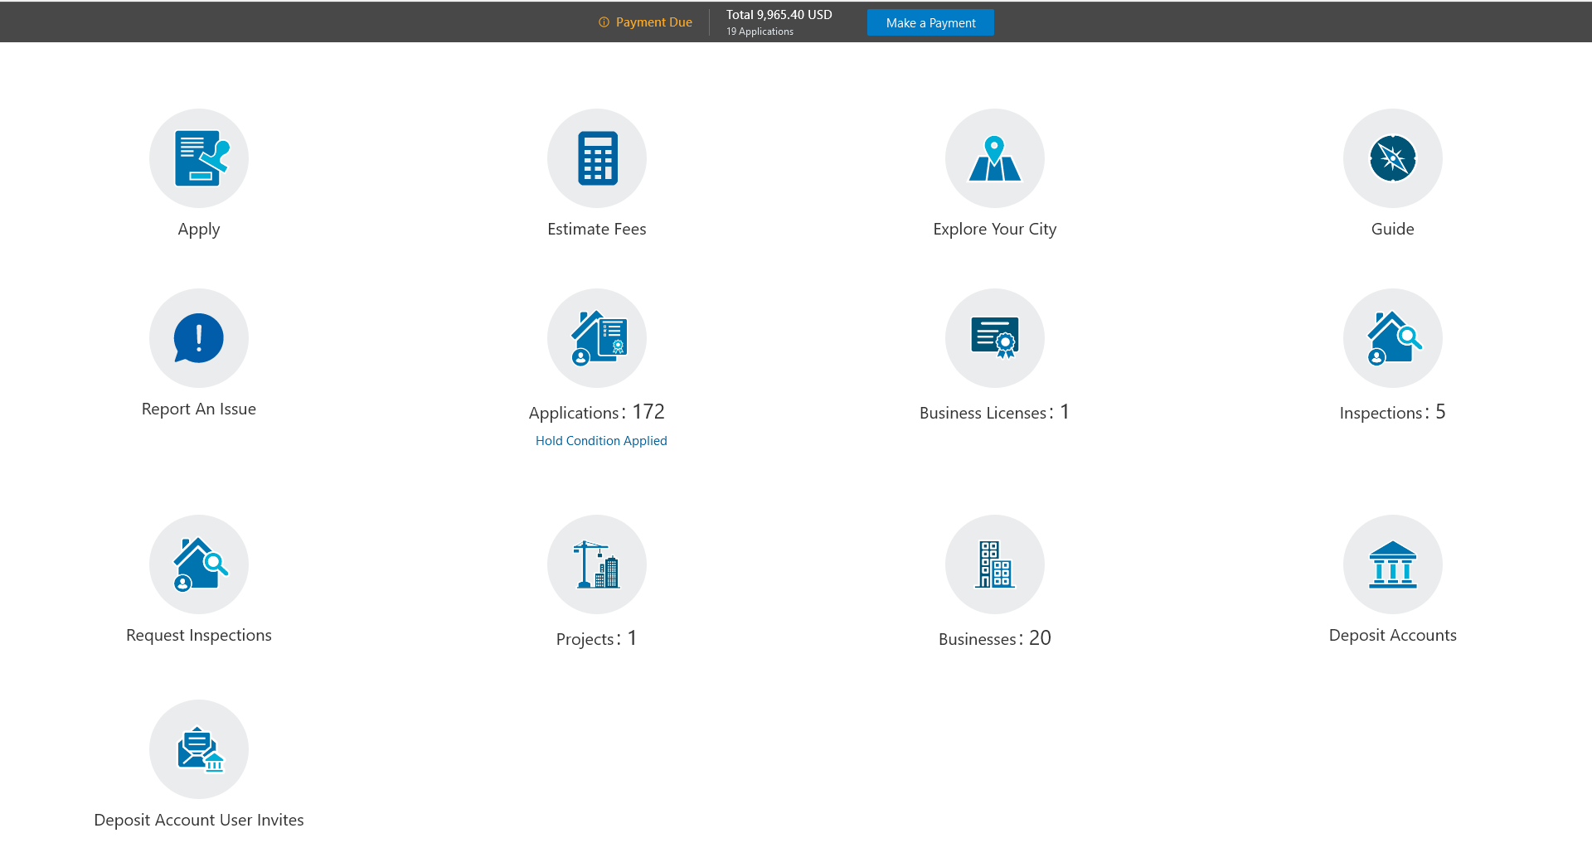The height and width of the screenshot is (867, 1592).
Task: Click the Applications: 172 label
Action: click(x=597, y=412)
